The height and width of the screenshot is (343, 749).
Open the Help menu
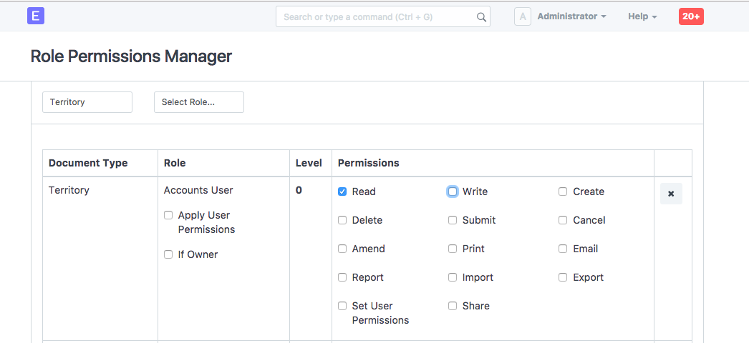click(642, 16)
